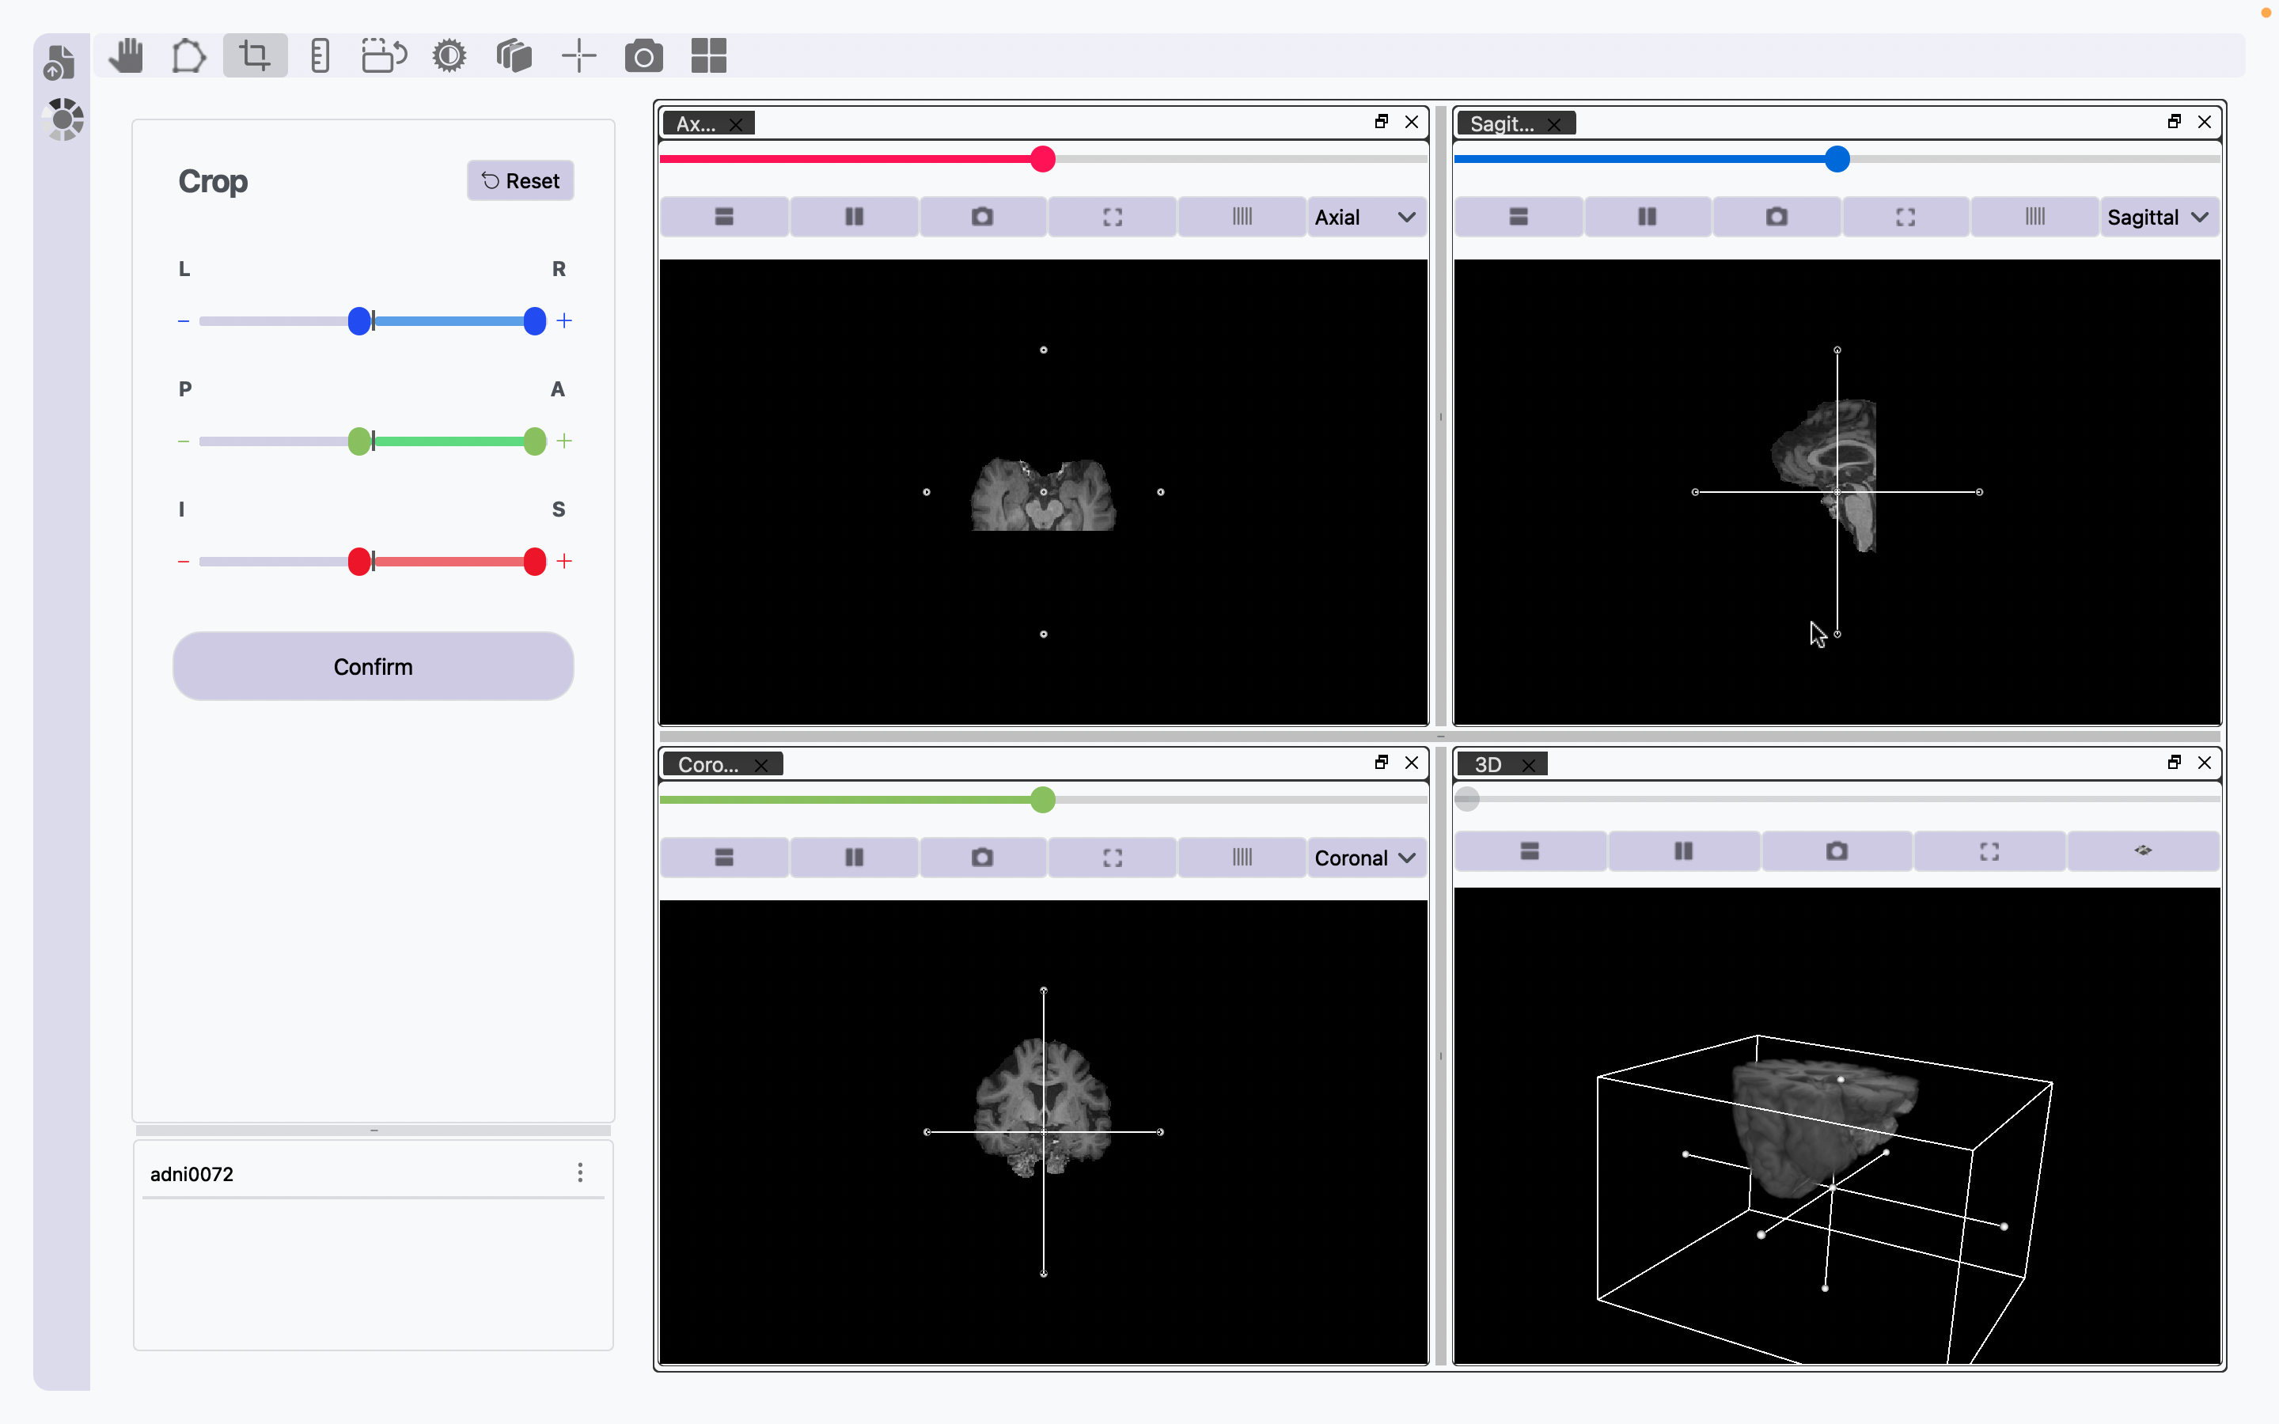Screen dimensions: 2279x1424
Task: Select the Coronal view tab
Action: point(708,765)
